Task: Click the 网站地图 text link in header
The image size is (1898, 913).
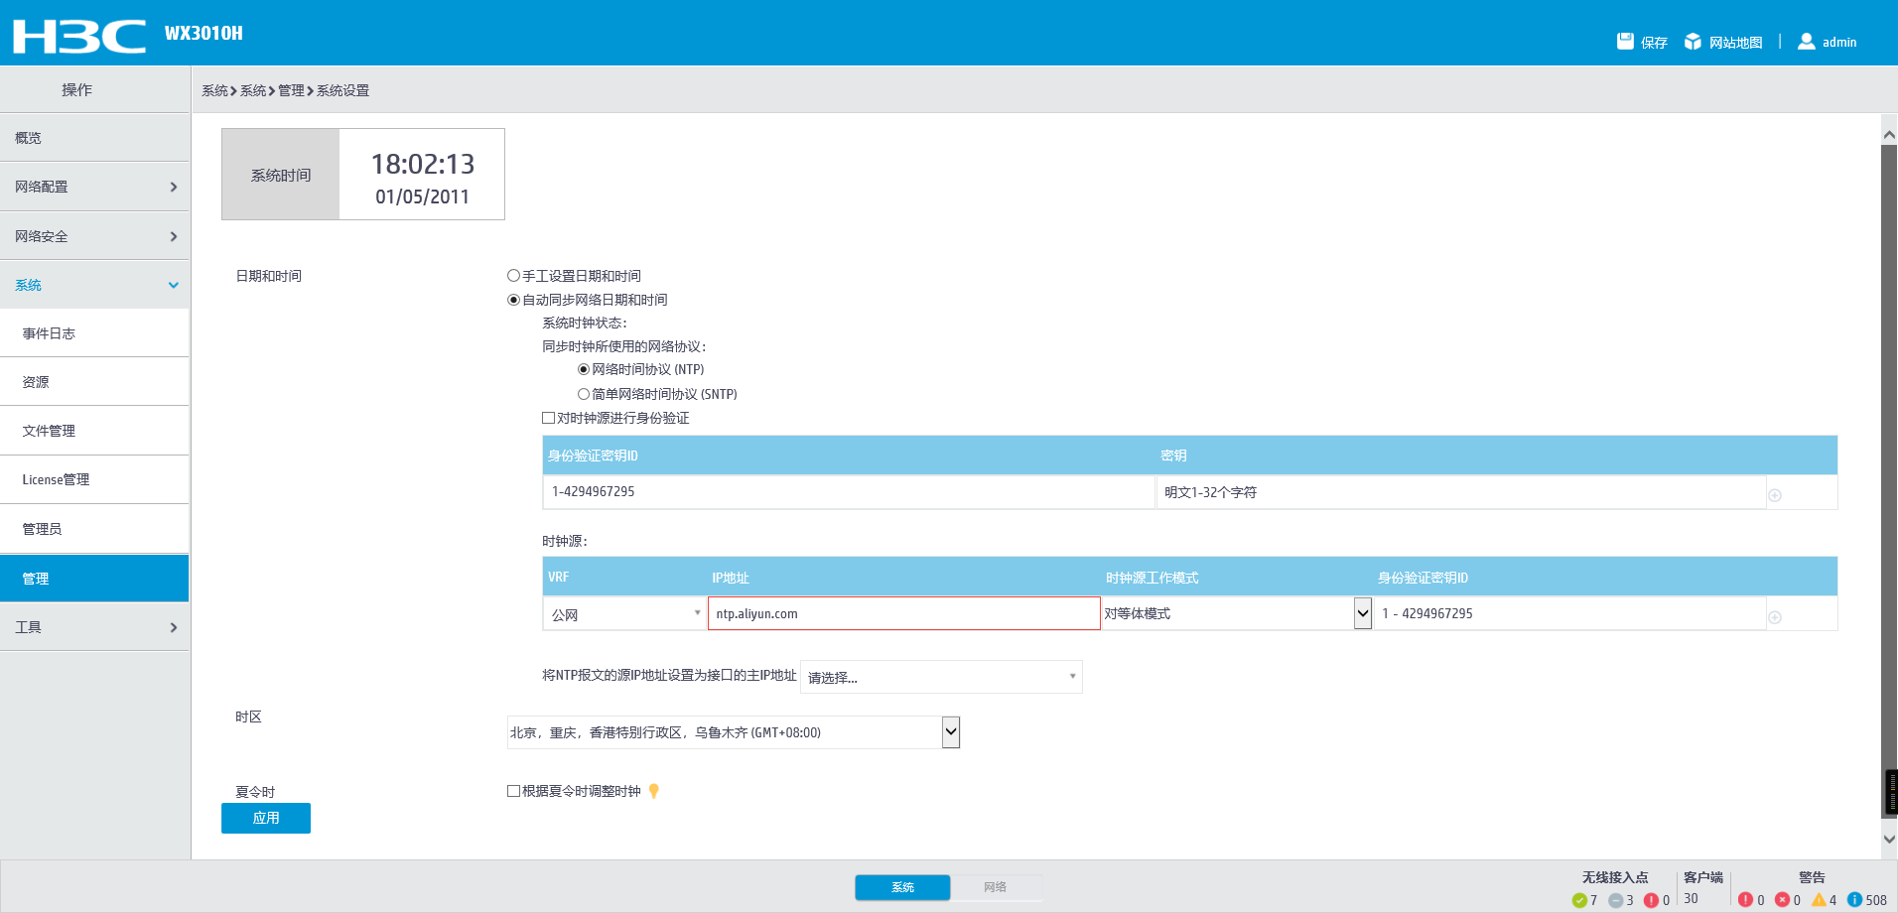Action: click(x=1735, y=43)
